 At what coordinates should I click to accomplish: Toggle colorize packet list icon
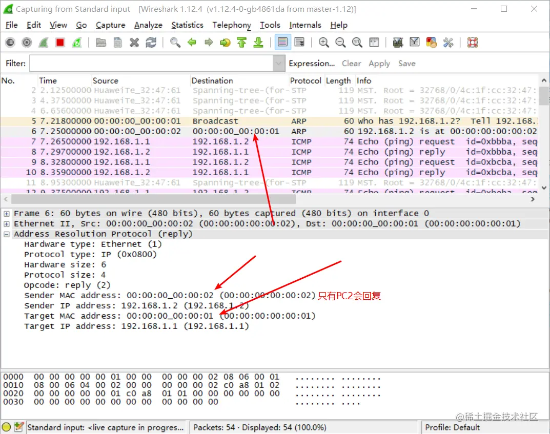283,43
